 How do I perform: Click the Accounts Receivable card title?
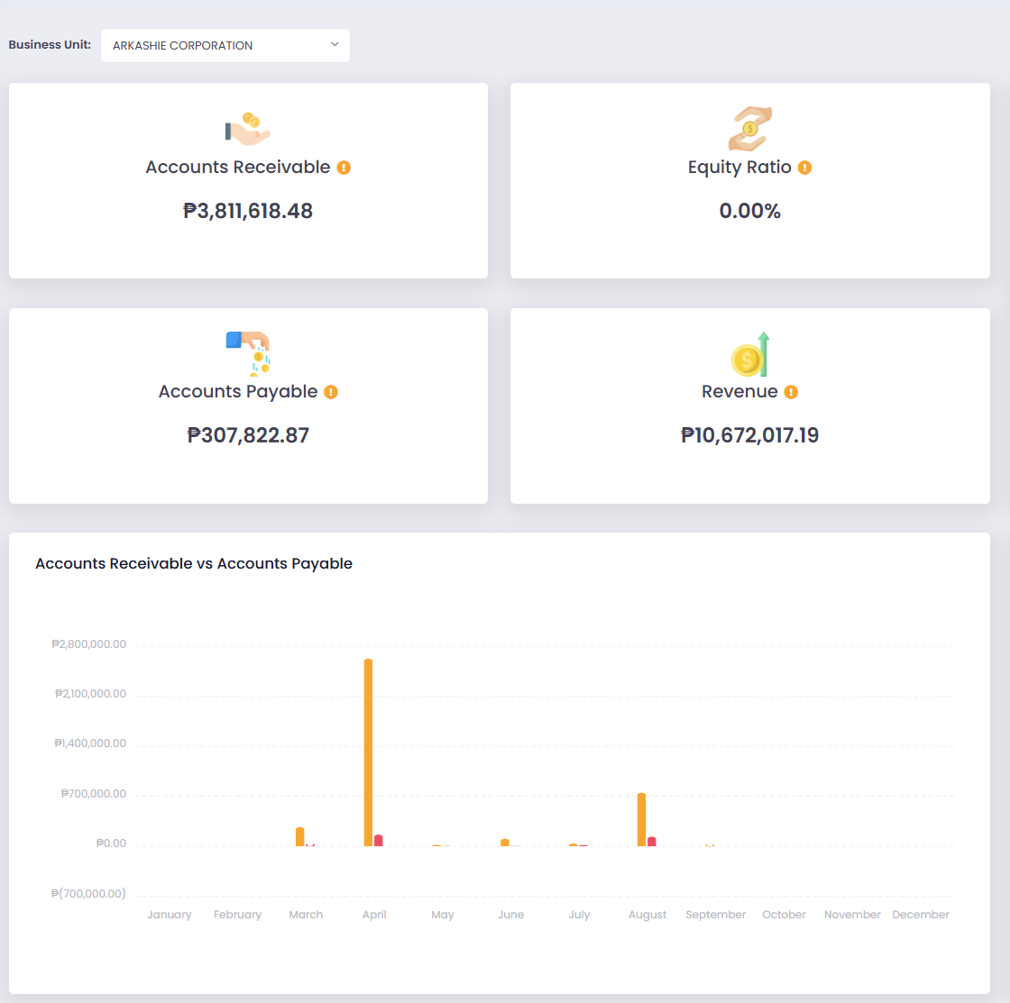tap(238, 168)
